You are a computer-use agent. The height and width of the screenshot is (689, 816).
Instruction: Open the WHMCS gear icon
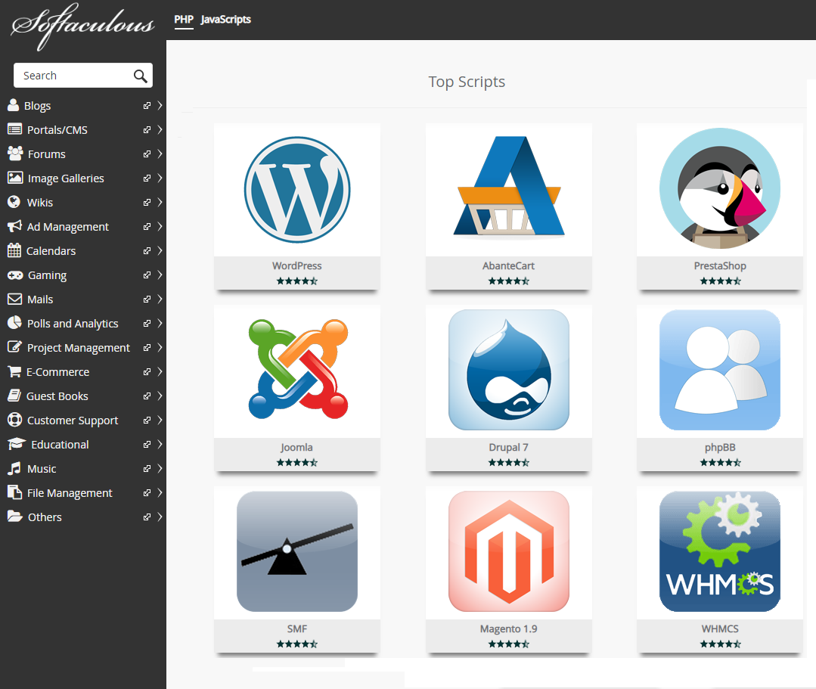click(719, 551)
